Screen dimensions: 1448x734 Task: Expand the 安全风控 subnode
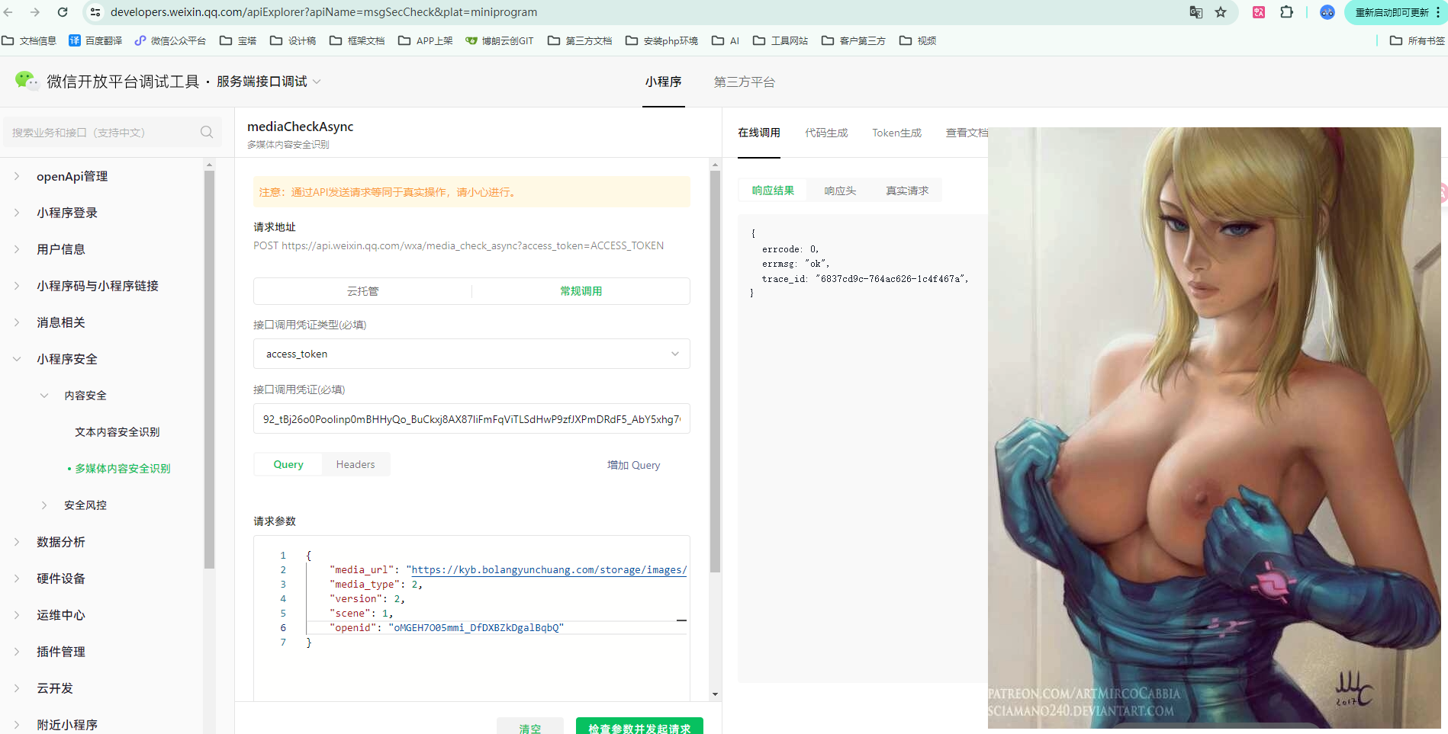pyautogui.click(x=44, y=505)
